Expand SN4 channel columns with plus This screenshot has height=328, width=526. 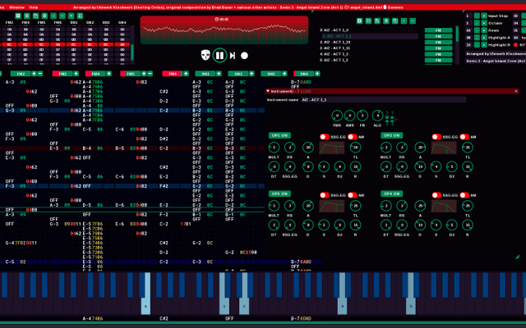pos(317,74)
